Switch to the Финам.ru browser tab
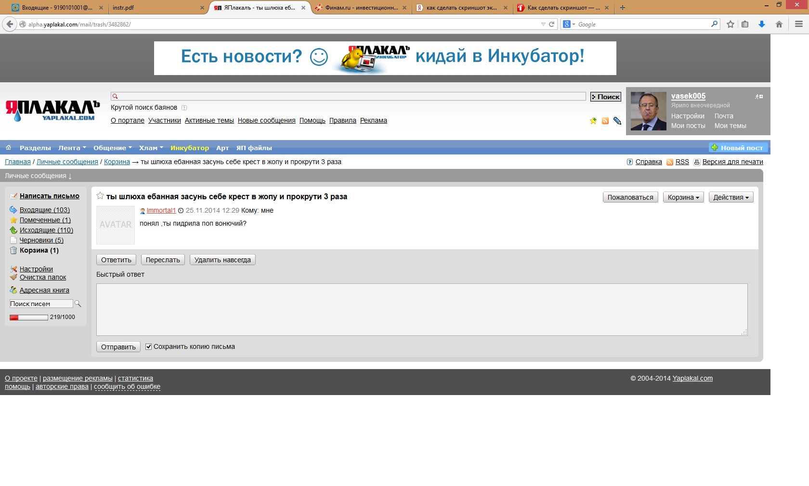The height and width of the screenshot is (486, 809). 361,8
